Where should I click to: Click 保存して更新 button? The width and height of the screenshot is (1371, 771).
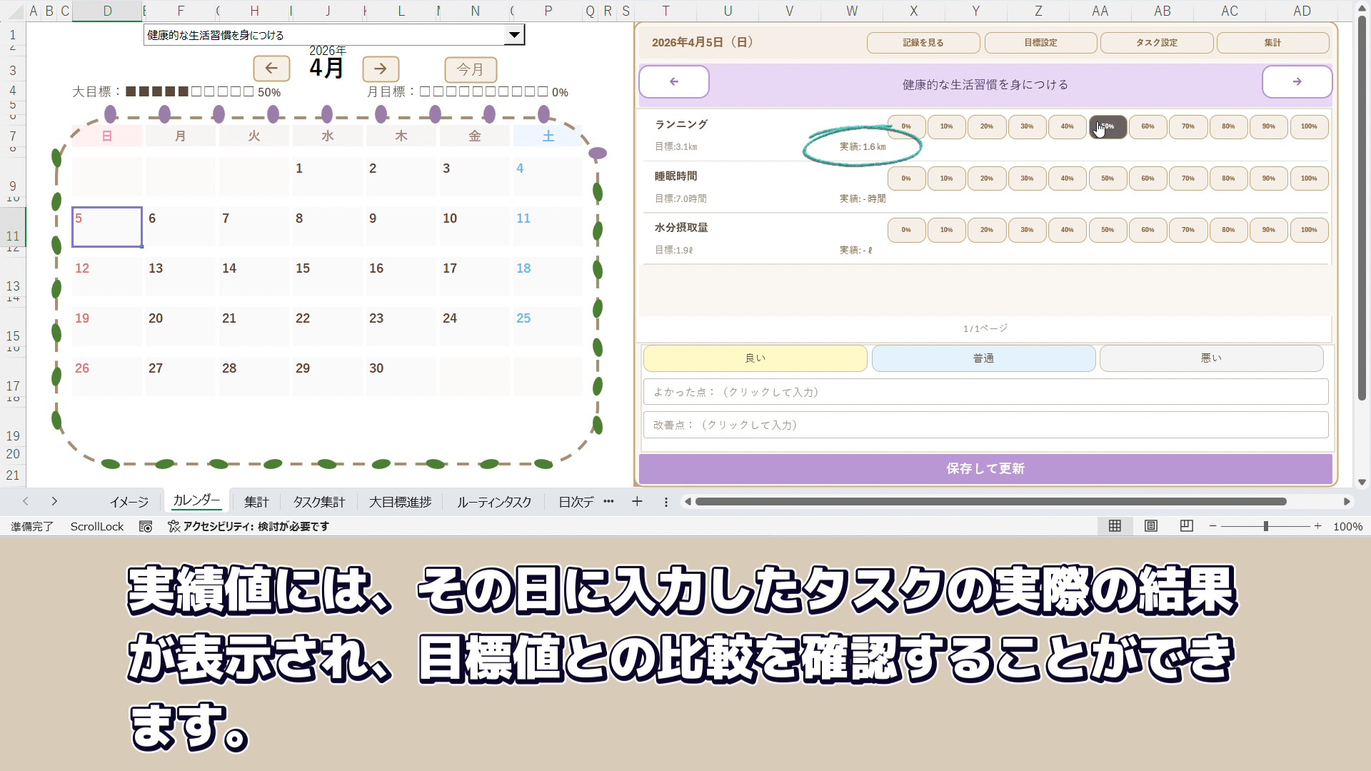[x=985, y=469]
